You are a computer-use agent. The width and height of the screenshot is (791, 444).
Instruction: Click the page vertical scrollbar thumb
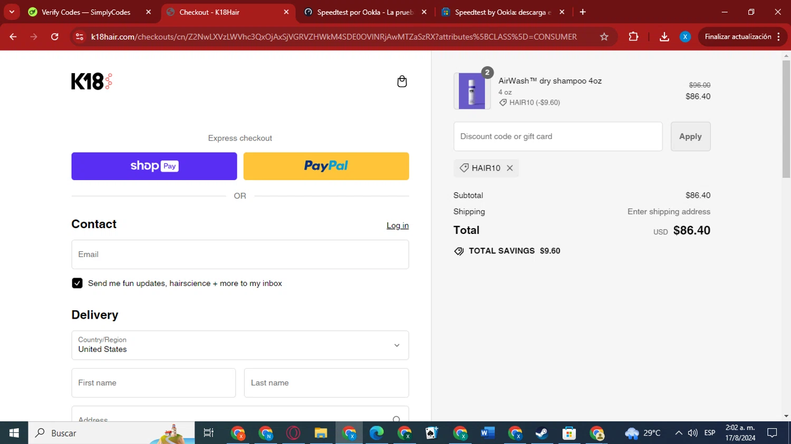pos(786,119)
